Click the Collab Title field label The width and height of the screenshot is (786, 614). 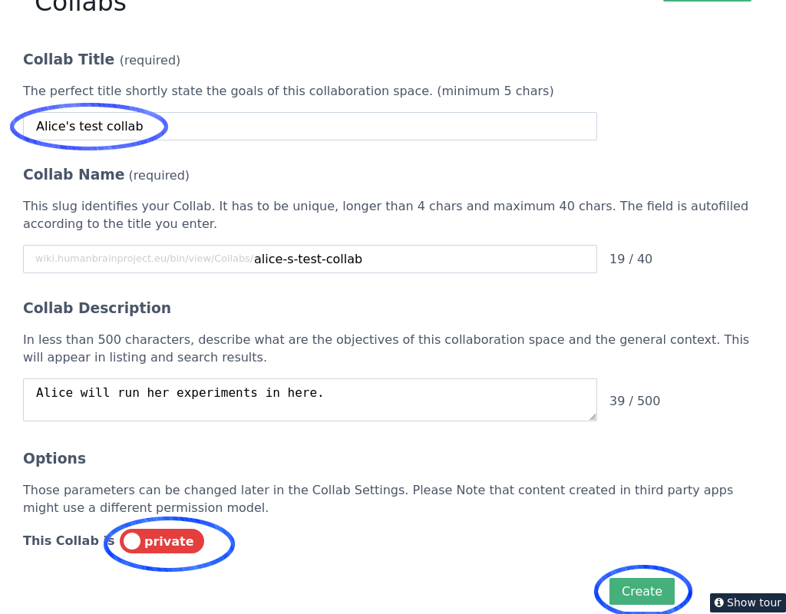click(68, 59)
